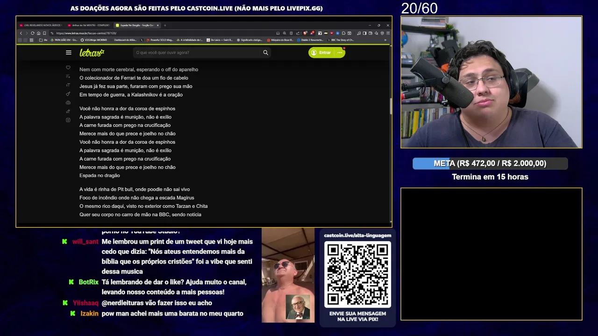Open the VPN shield icon
The height and width of the screenshot is (336, 598).
382,33
